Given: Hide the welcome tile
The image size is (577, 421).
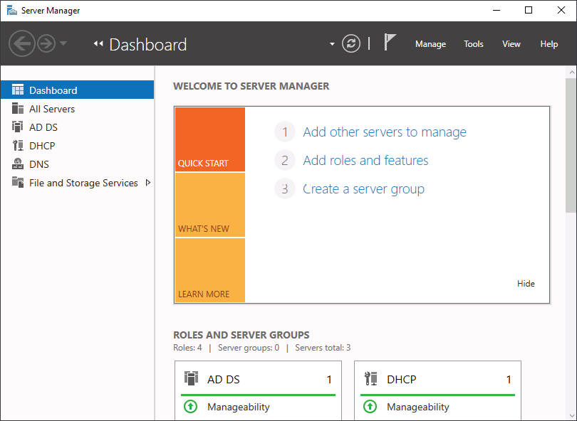Looking at the screenshot, I should 526,284.
